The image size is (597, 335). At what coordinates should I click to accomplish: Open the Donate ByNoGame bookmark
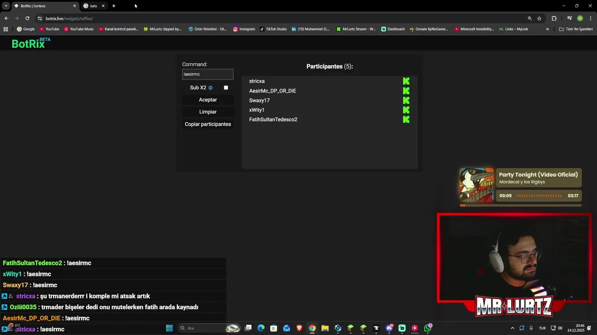(x=429, y=29)
